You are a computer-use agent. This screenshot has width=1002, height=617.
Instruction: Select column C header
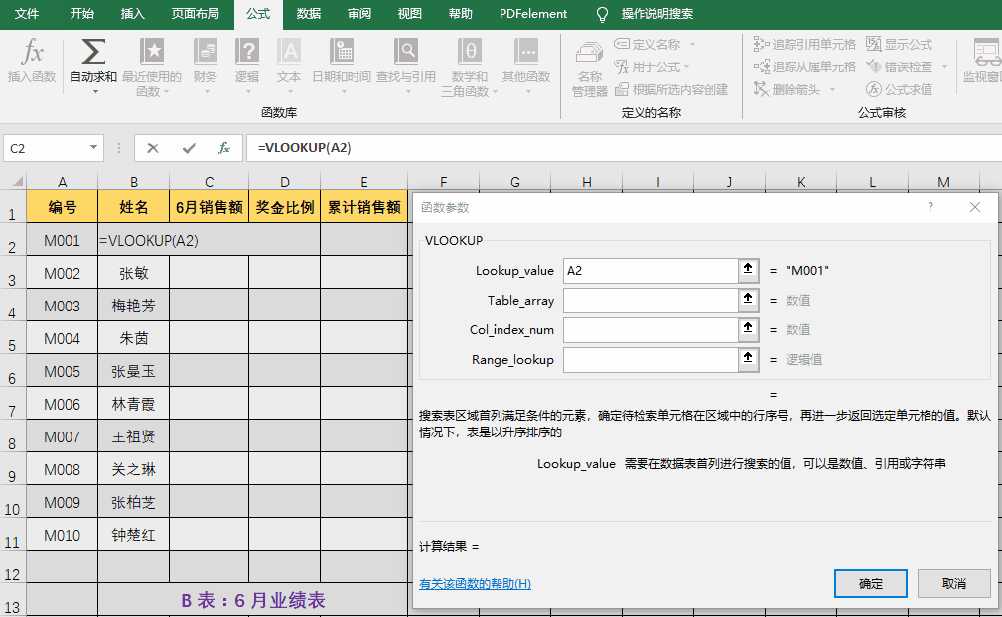pos(209,182)
